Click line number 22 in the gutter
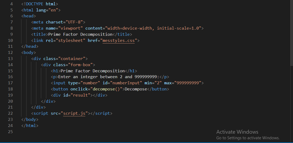 [10, 113]
